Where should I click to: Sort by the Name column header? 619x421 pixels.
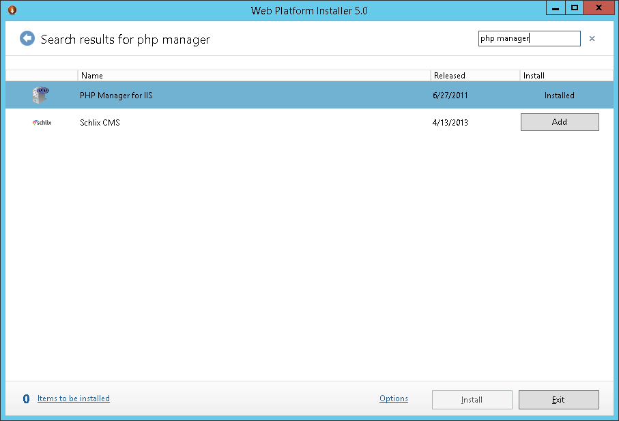pyautogui.click(x=254, y=75)
